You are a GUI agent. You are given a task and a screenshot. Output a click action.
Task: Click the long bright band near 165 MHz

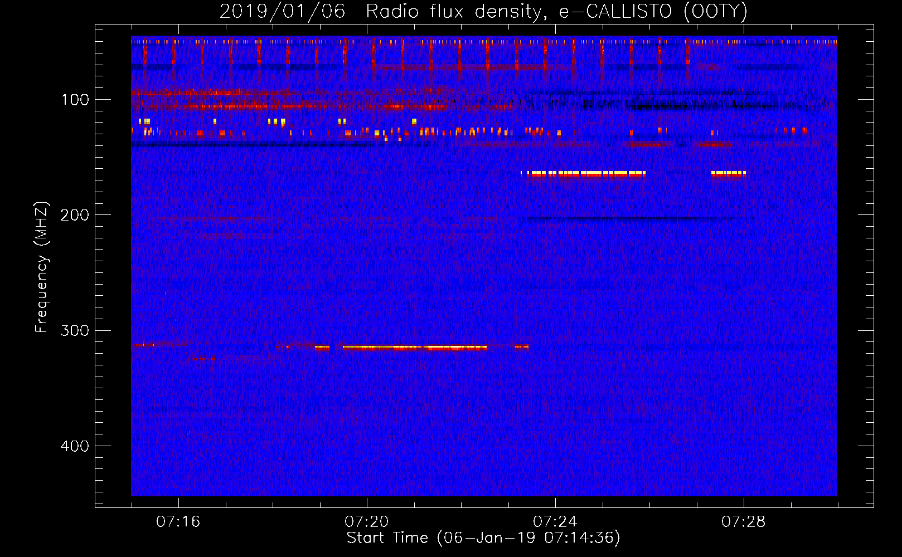click(585, 174)
